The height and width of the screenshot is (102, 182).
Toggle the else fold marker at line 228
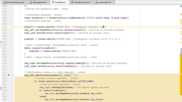[13, 96]
